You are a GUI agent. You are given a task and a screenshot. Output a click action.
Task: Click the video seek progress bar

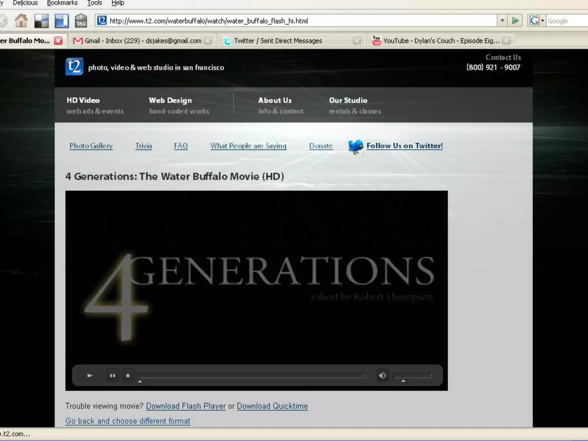252,376
